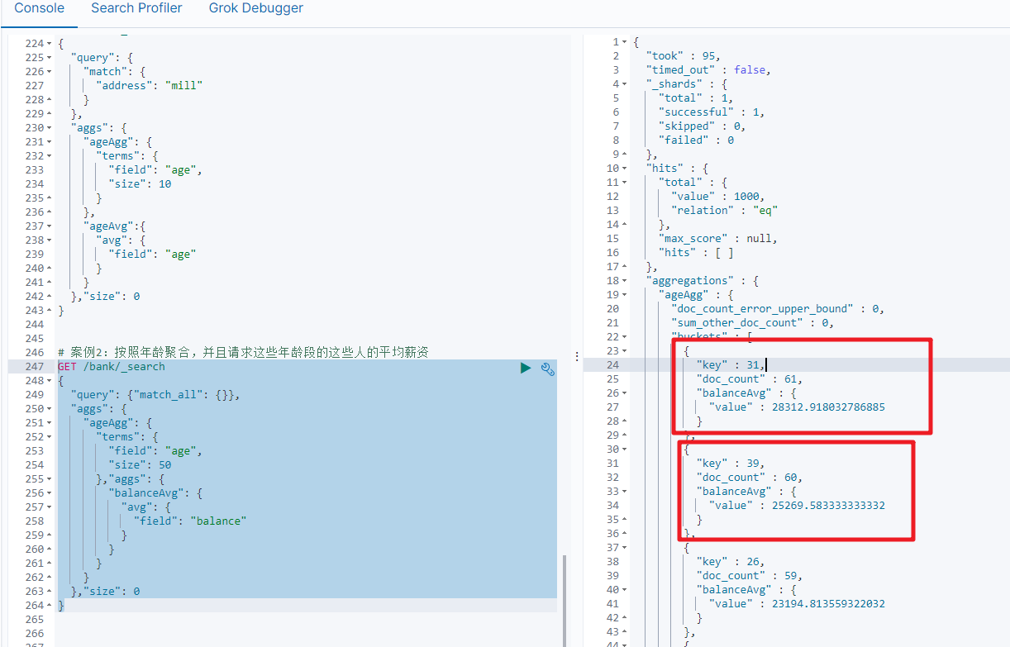
Task: Click the vertical scrollbar of the request editor
Action: 566,601
